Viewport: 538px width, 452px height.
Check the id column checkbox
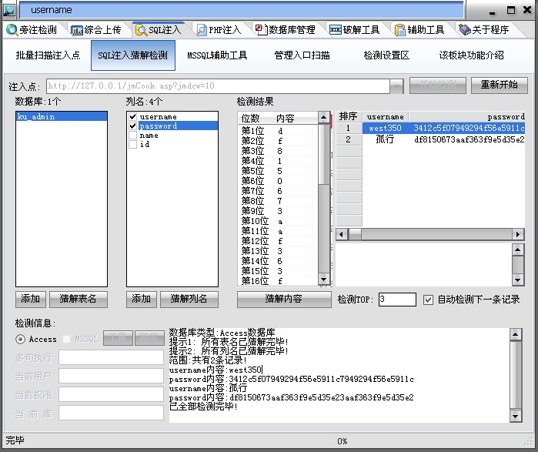click(133, 145)
